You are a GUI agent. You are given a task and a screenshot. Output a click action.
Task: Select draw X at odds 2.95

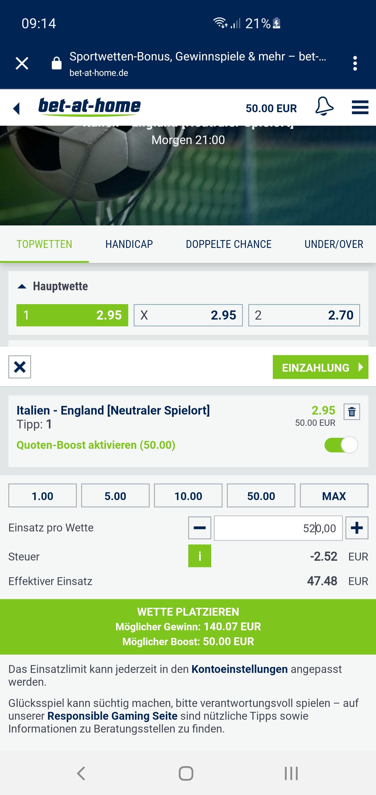coord(188,315)
